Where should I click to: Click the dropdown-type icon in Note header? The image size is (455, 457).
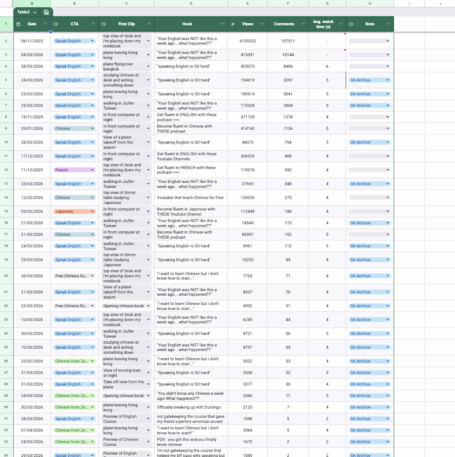pyautogui.click(x=351, y=24)
